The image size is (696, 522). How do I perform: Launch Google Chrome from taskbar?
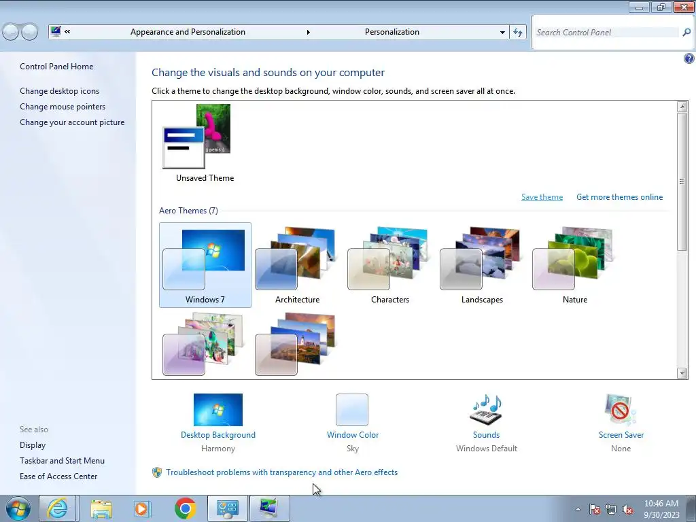coord(185,508)
